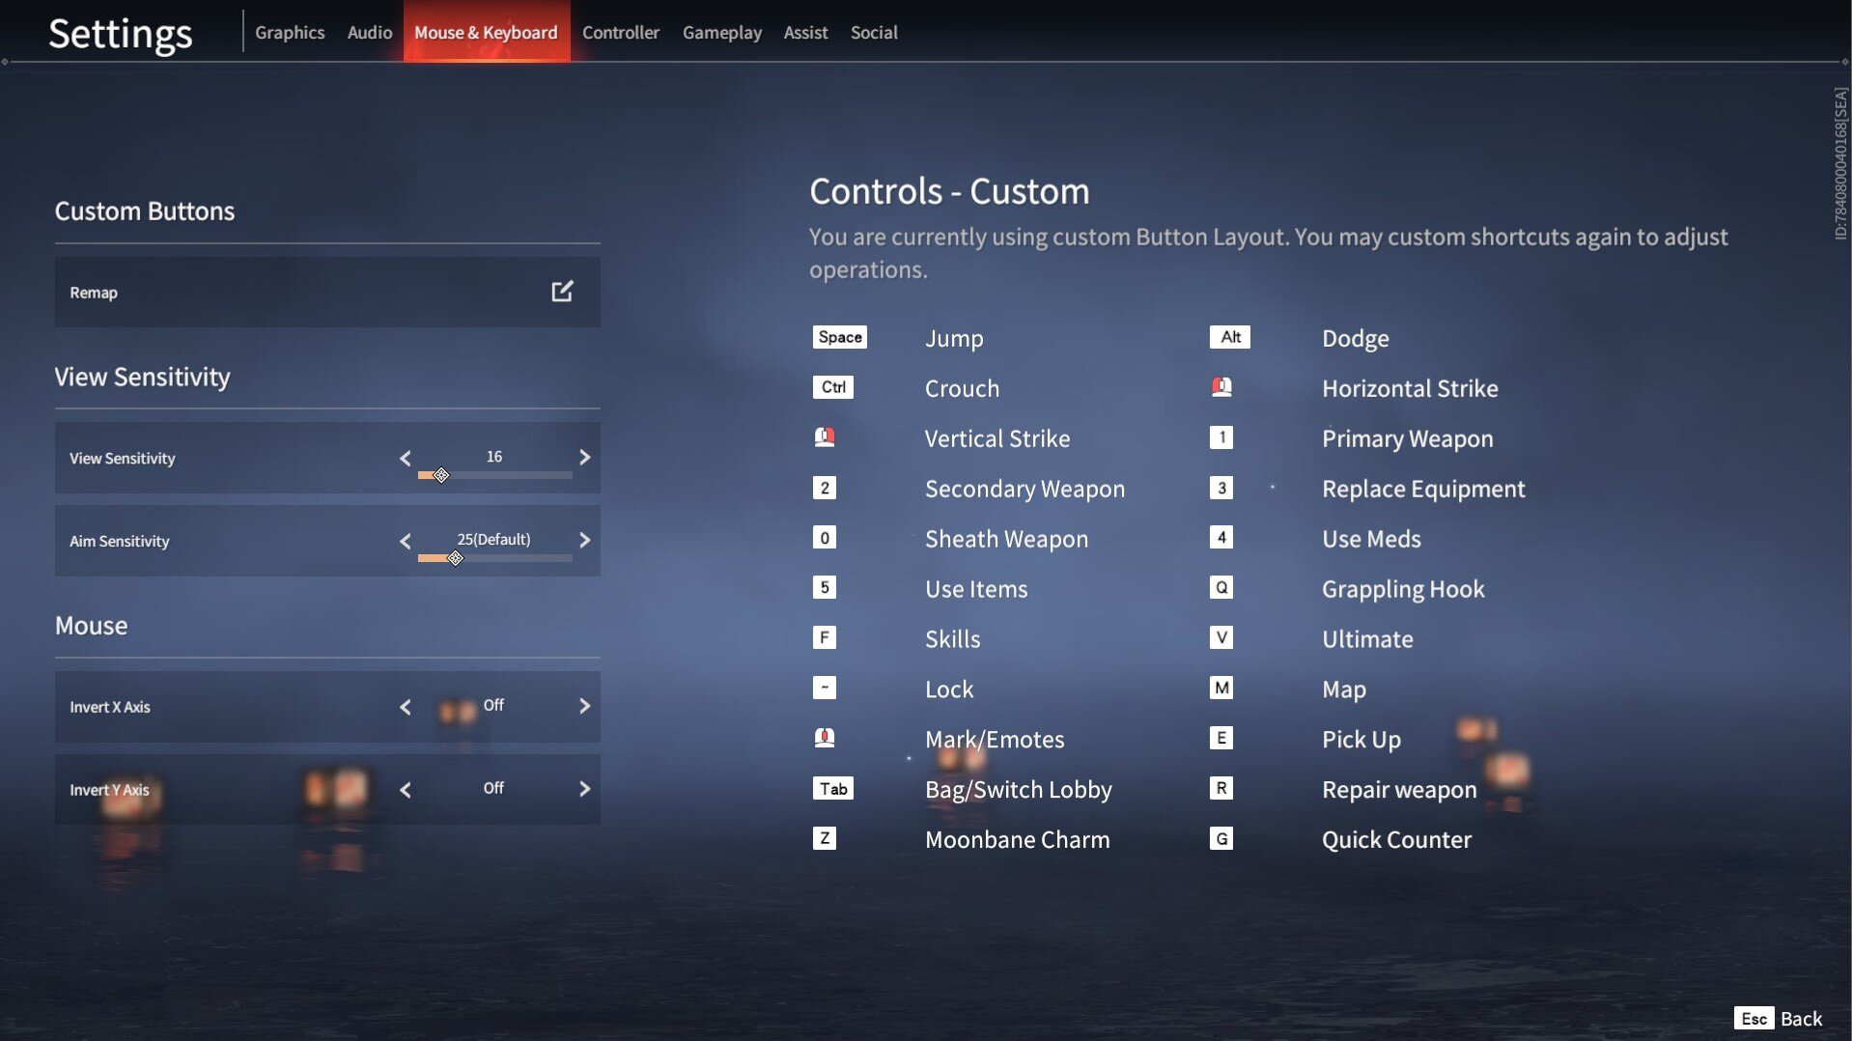Click the mouse icon beside Vertical Strike
Screen dimensions: 1852x1041
[x=824, y=437]
